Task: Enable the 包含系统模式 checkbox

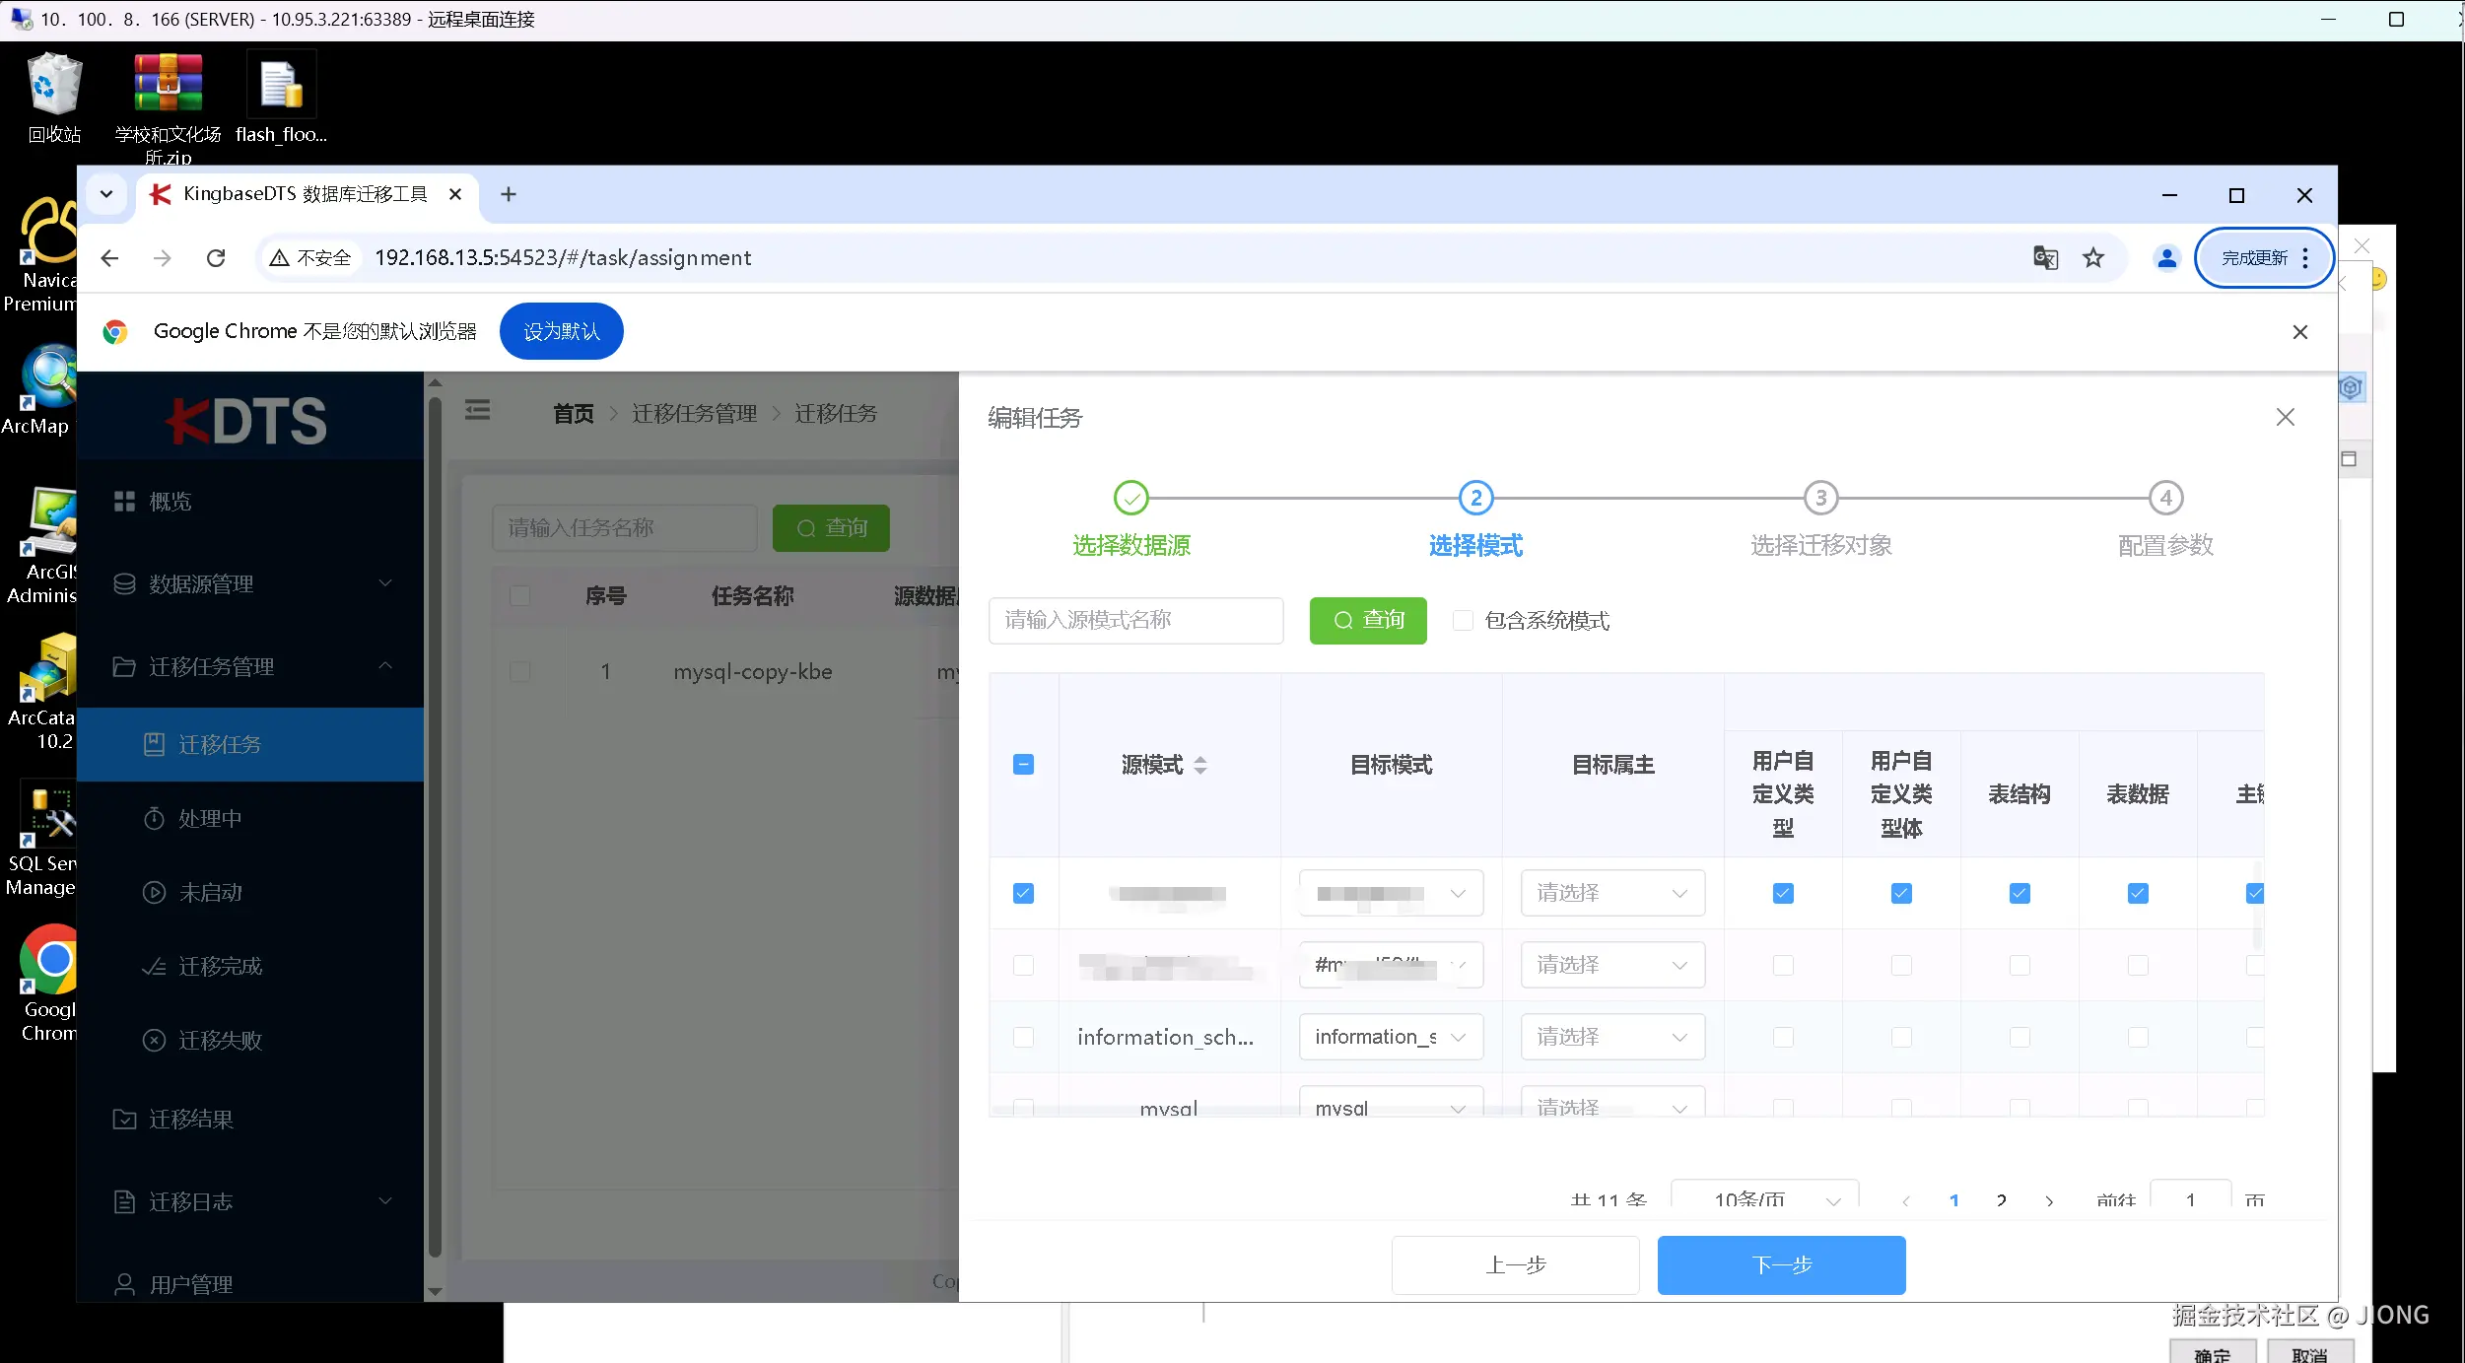Action: tap(1463, 620)
